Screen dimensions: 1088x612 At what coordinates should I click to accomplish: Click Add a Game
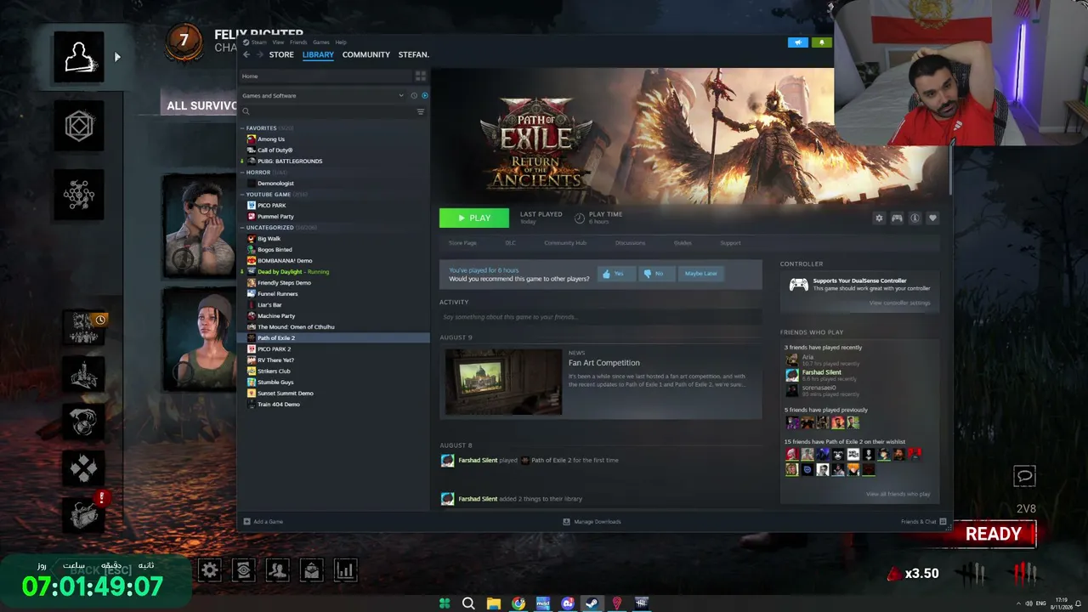[263, 522]
